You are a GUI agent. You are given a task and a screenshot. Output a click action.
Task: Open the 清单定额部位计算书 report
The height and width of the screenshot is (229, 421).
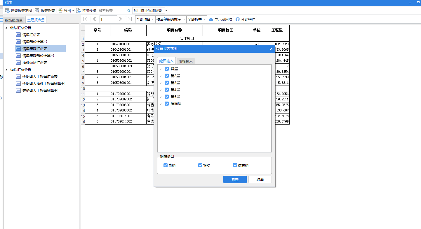[x=38, y=56]
